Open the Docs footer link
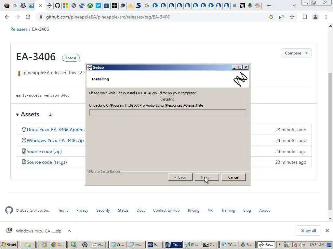333x249 pixels. 141,210
